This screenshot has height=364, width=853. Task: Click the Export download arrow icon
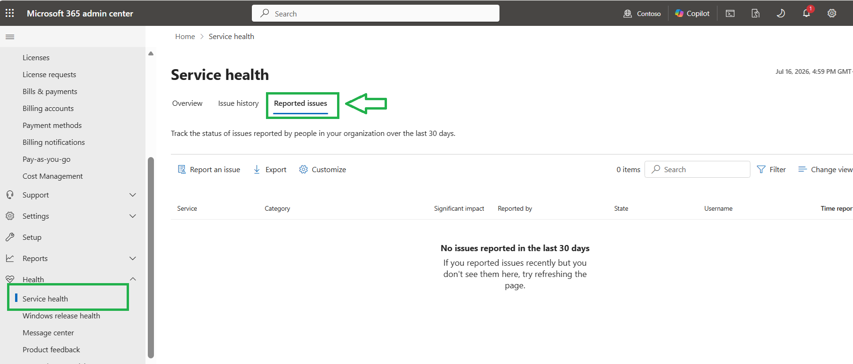click(257, 169)
